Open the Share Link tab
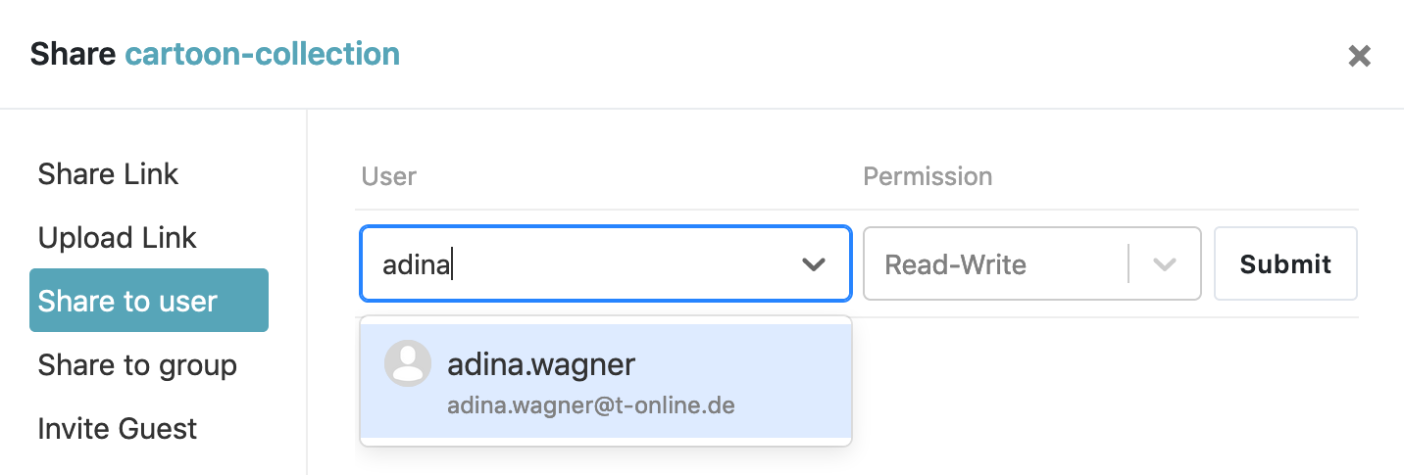Viewport: 1404px width, 475px height. [108, 174]
